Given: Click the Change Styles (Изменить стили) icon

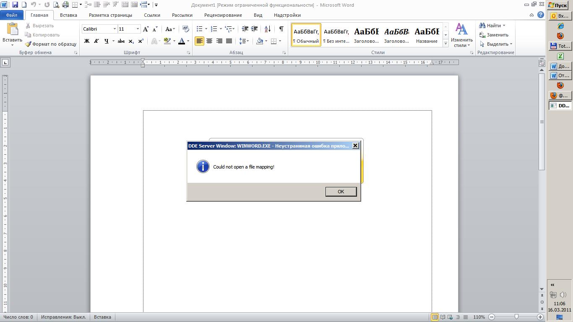Looking at the screenshot, I should tap(462, 35).
